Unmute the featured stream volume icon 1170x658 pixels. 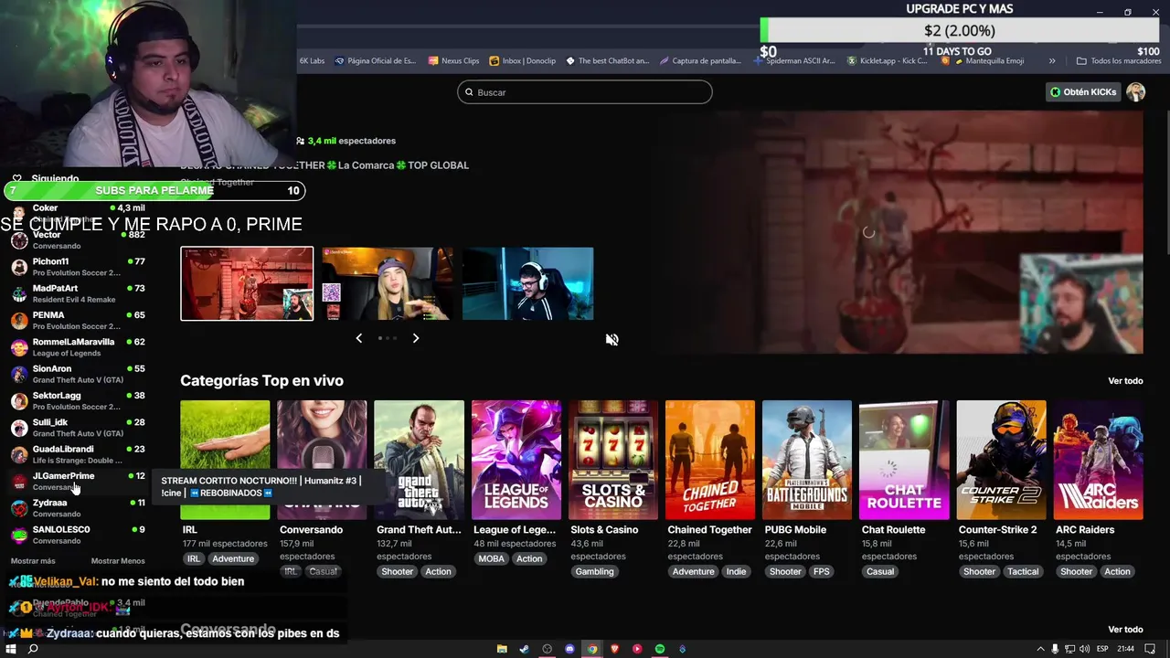pyautogui.click(x=612, y=340)
